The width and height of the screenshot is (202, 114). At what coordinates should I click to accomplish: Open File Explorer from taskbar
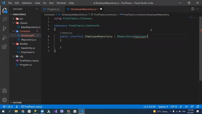pyautogui.click(x=16, y=111)
